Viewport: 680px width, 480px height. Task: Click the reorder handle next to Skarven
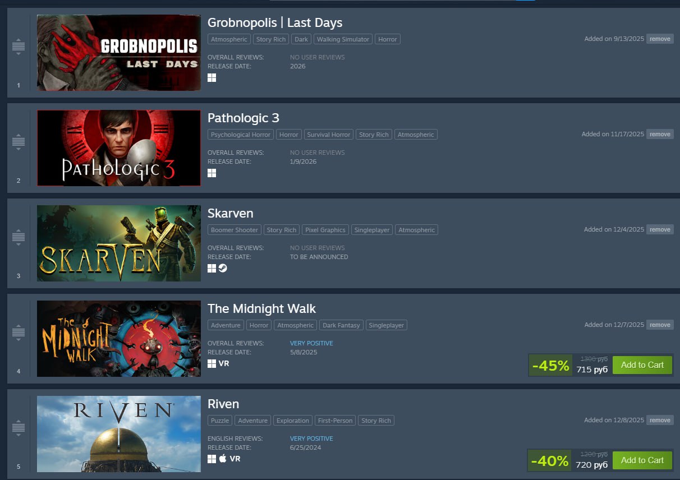(x=19, y=237)
